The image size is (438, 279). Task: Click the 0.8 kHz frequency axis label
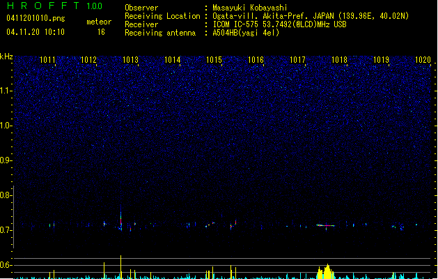click(6, 195)
